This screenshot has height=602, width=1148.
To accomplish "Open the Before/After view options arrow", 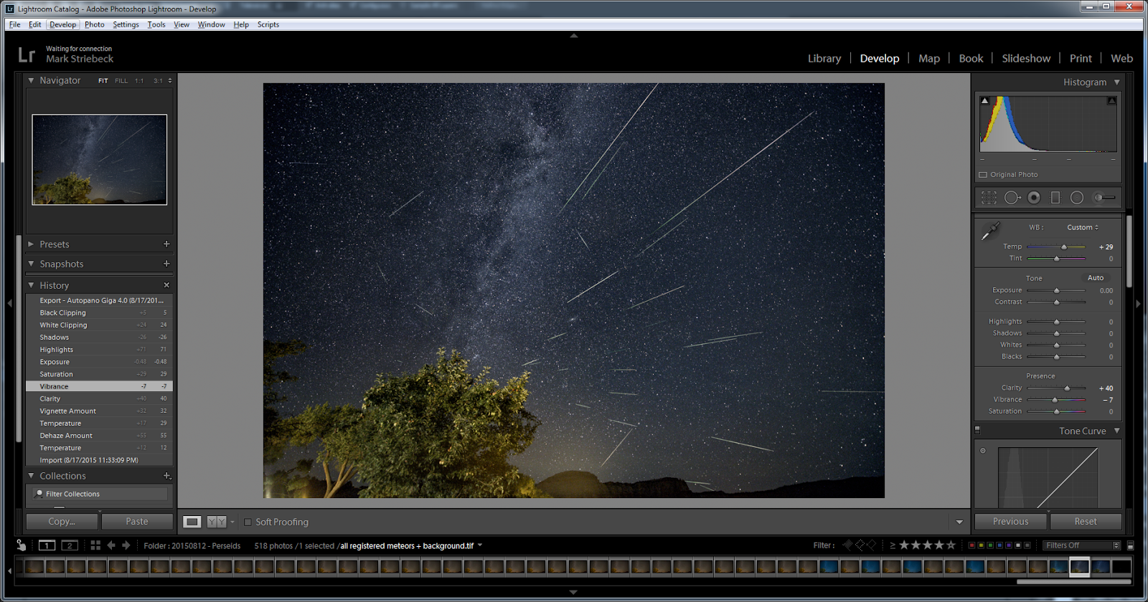I will pos(232,522).
